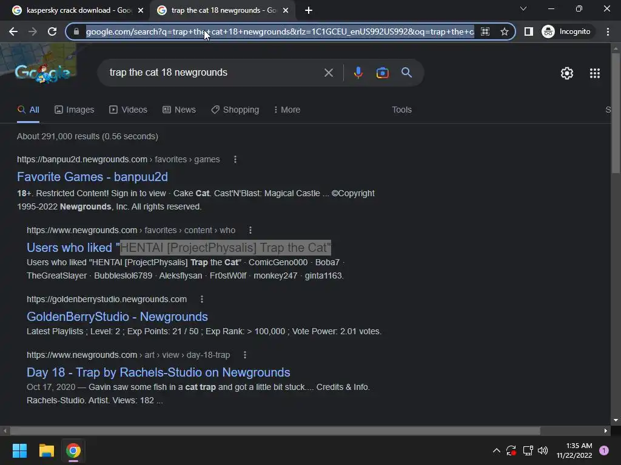621x465 pixels.
Task: Open Day 18 - Trap by Rachels-Studio link
Action: [158, 372]
